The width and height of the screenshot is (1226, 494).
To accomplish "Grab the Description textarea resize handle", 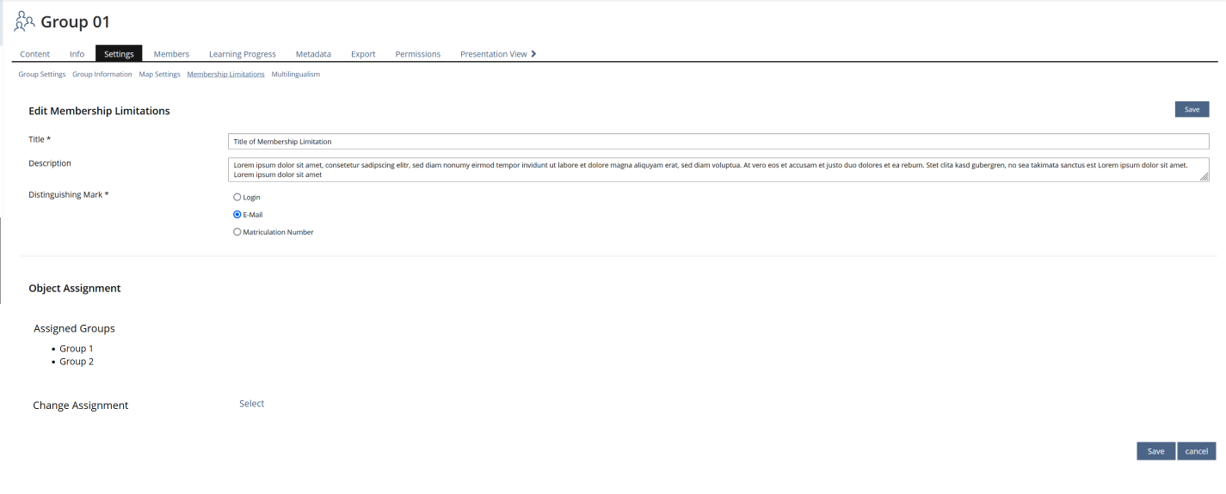I will coord(1204,176).
